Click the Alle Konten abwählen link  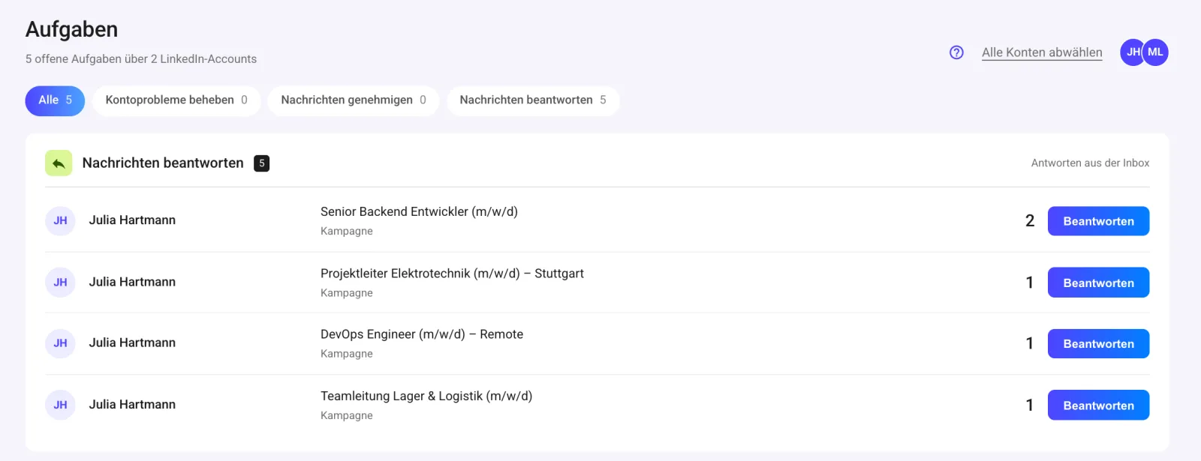[1042, 52]
